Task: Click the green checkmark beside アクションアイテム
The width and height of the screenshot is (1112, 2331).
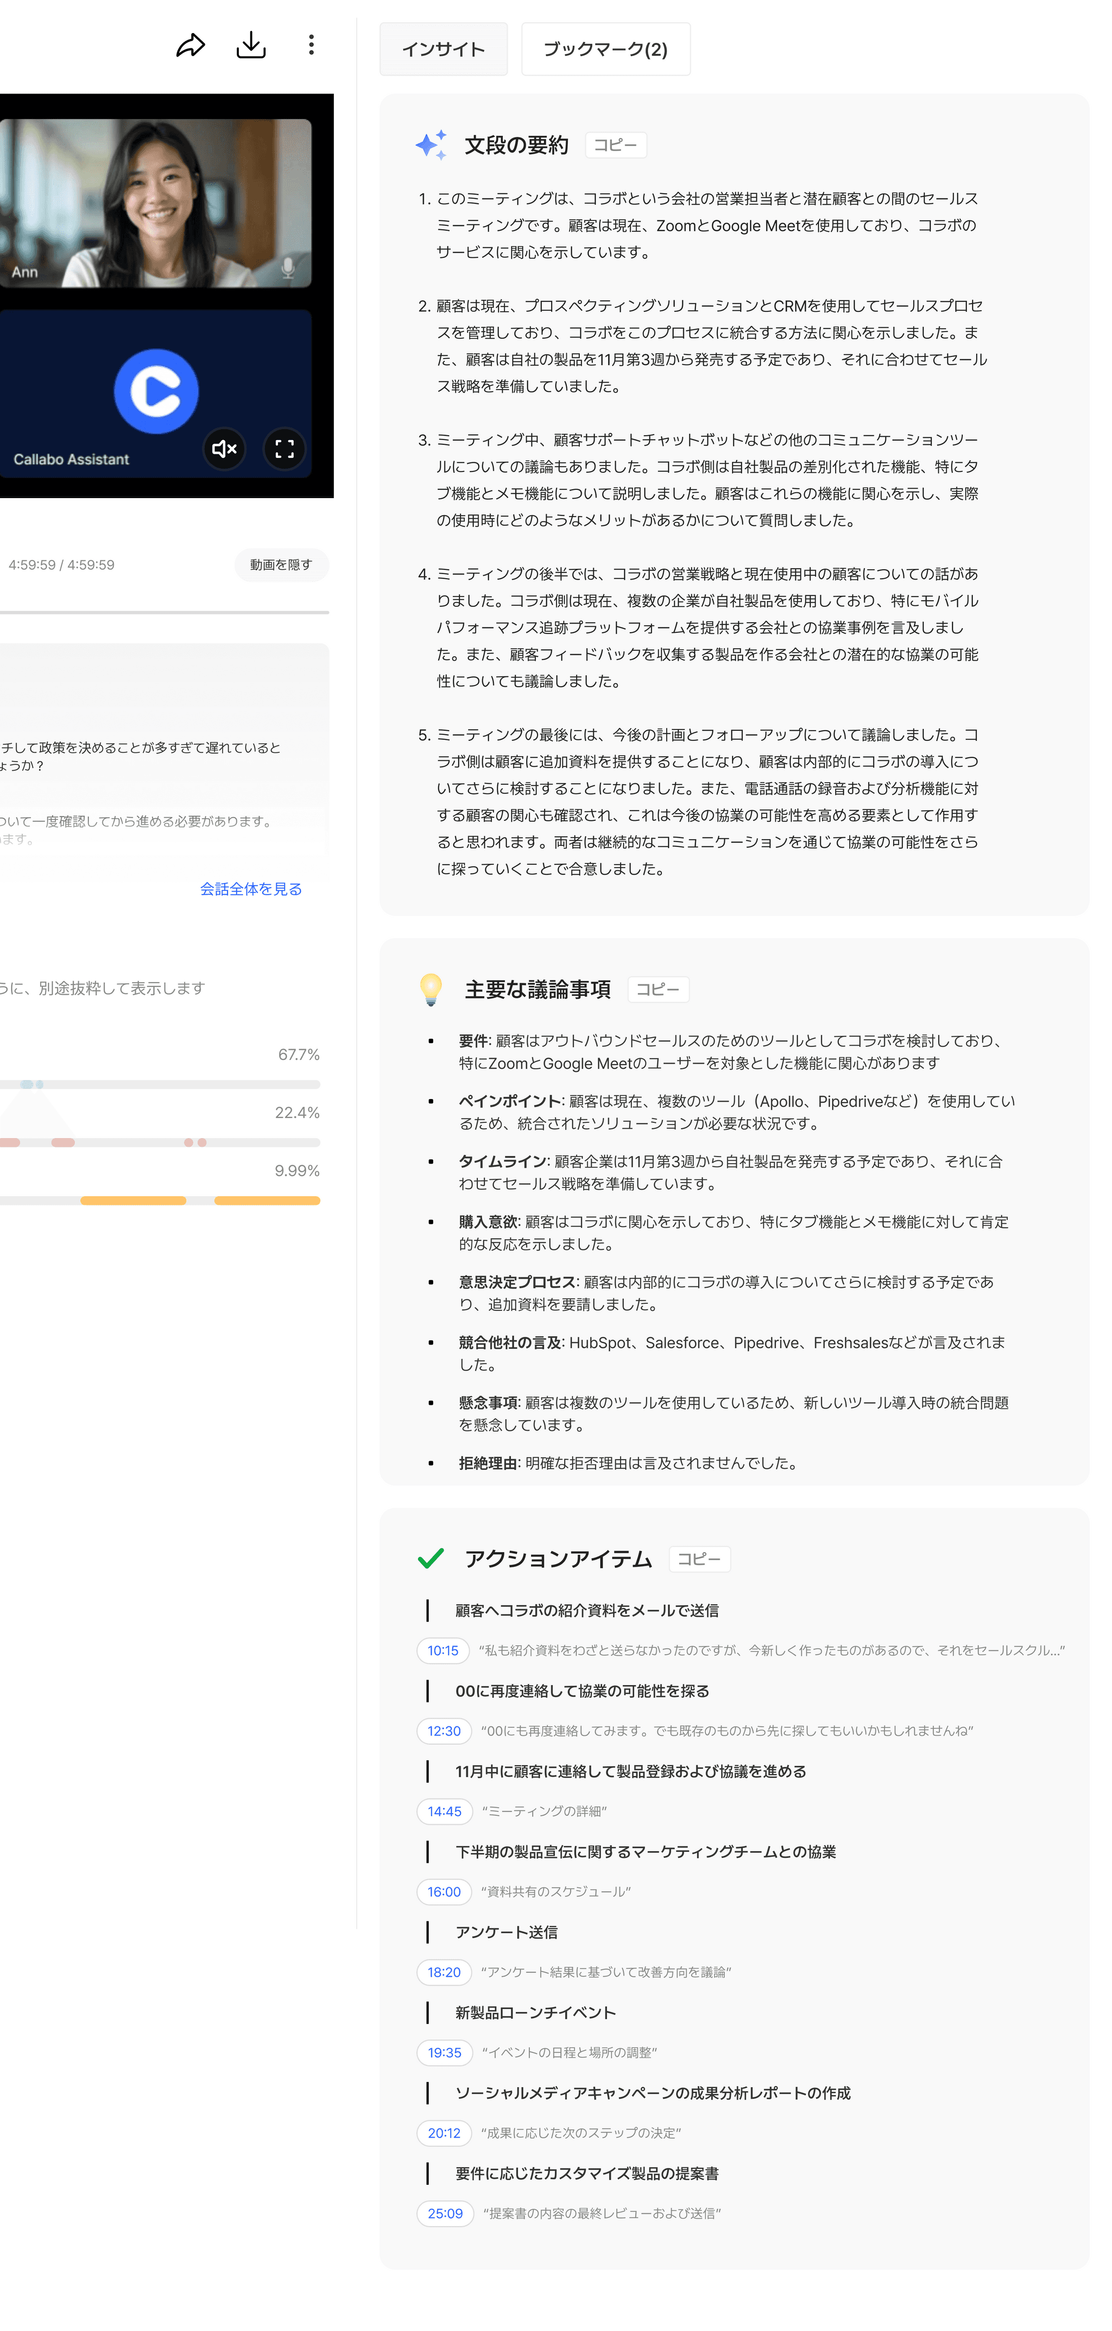Action: coord(431,1558)
